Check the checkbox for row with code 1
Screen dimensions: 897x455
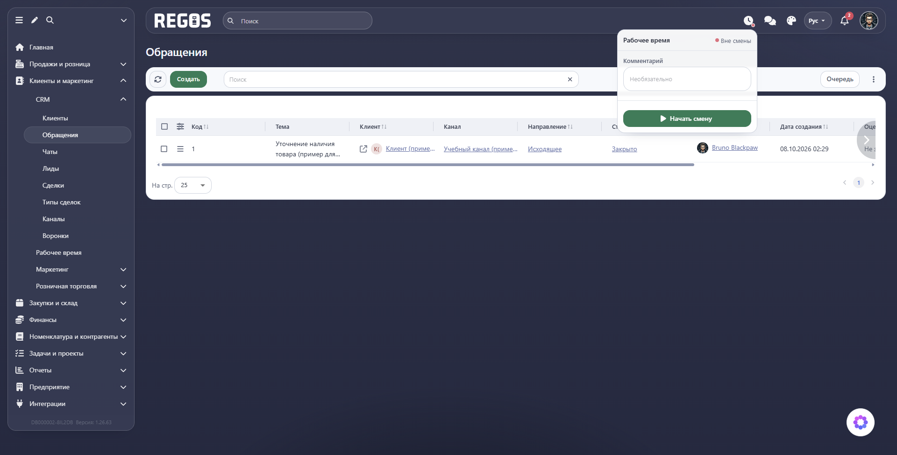[164, 149]
